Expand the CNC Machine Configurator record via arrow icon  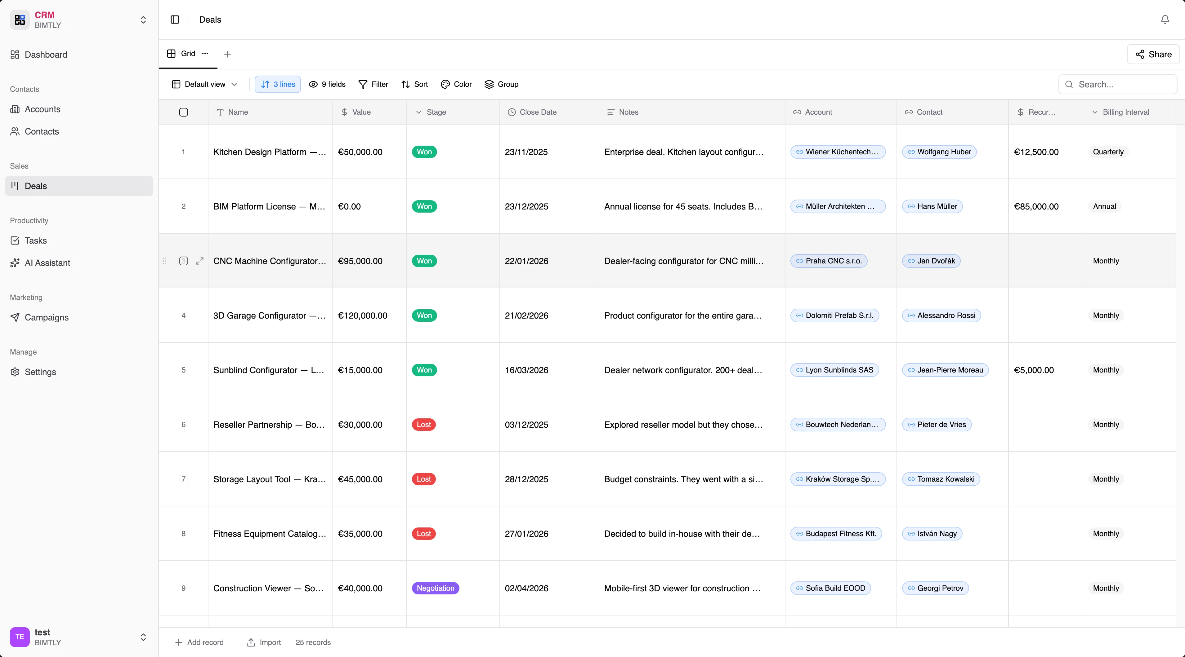(x=200, y=261)
